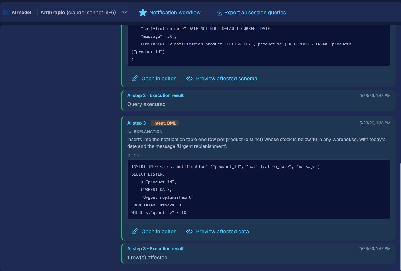The image size is (401, 271).
Task: Open the Notification workflow link
Action: 175,13
